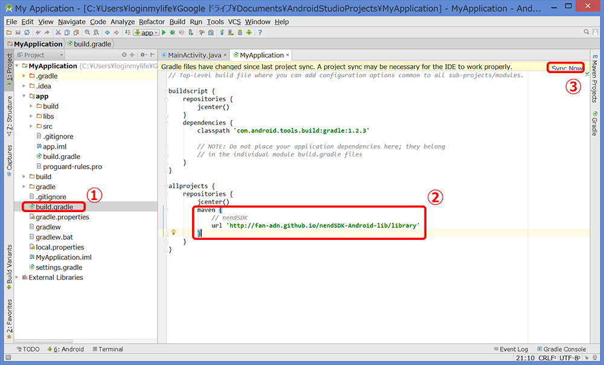This screenshot has width=604, height=365.
Task: Click the Make Project icon
Action: 127,33
